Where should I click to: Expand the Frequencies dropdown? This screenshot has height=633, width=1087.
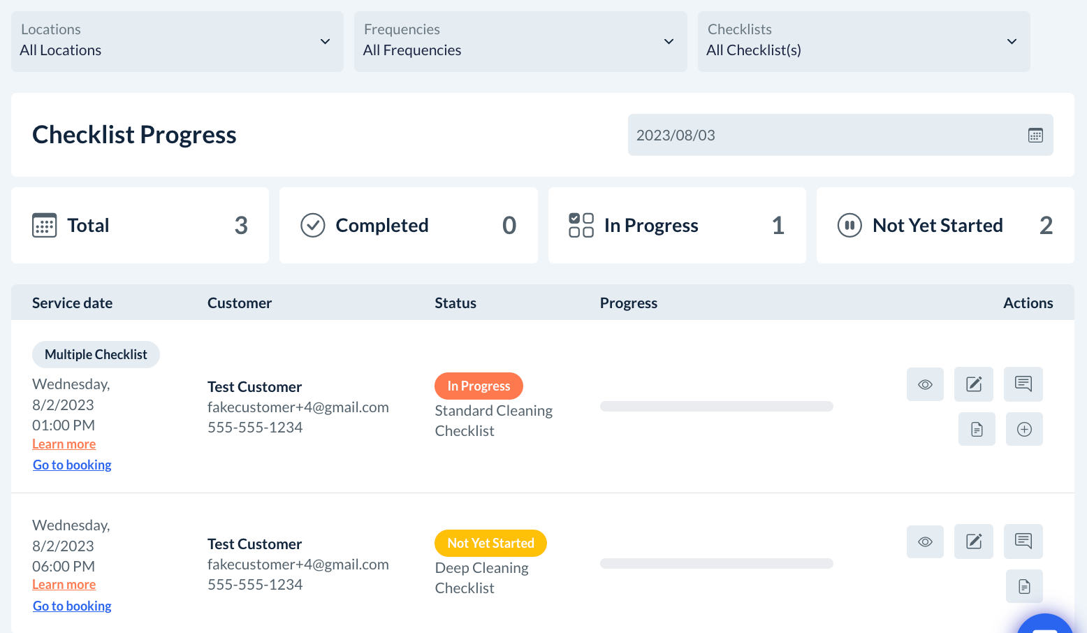tap(520, 41)
